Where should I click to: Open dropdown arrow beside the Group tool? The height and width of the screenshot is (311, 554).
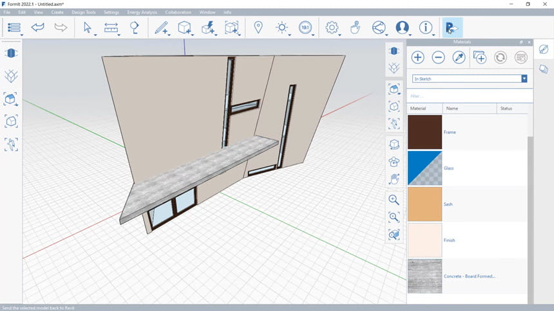(x=239, y=35)
